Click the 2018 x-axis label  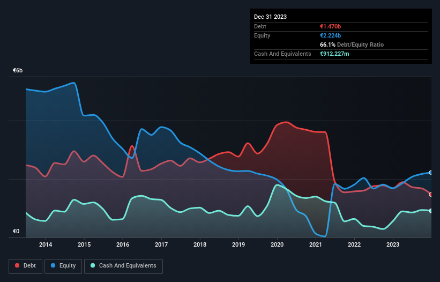click(200, 244)
